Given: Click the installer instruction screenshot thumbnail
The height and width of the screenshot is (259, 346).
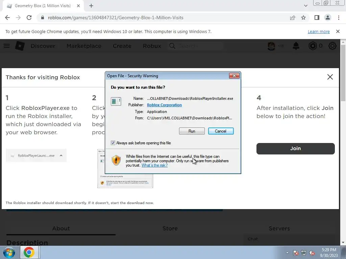Looking at the screenshot, I should (x=125, y=181).
